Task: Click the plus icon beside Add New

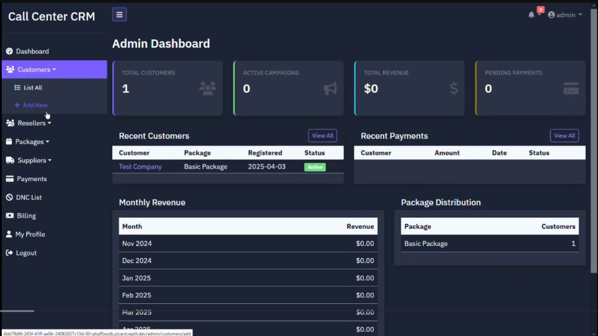Action: (x=17, y=105)
